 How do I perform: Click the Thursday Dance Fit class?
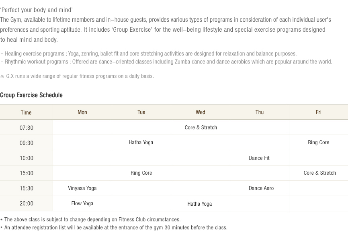[x=259, y=158]
